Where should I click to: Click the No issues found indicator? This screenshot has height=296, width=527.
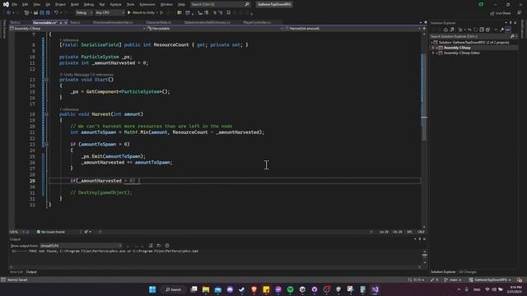(51, 232)
